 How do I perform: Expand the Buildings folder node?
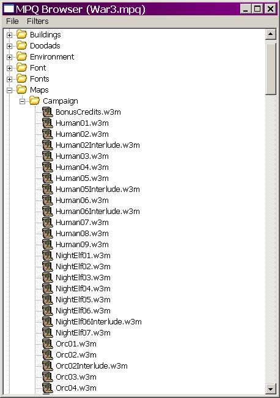coord(9,35)
